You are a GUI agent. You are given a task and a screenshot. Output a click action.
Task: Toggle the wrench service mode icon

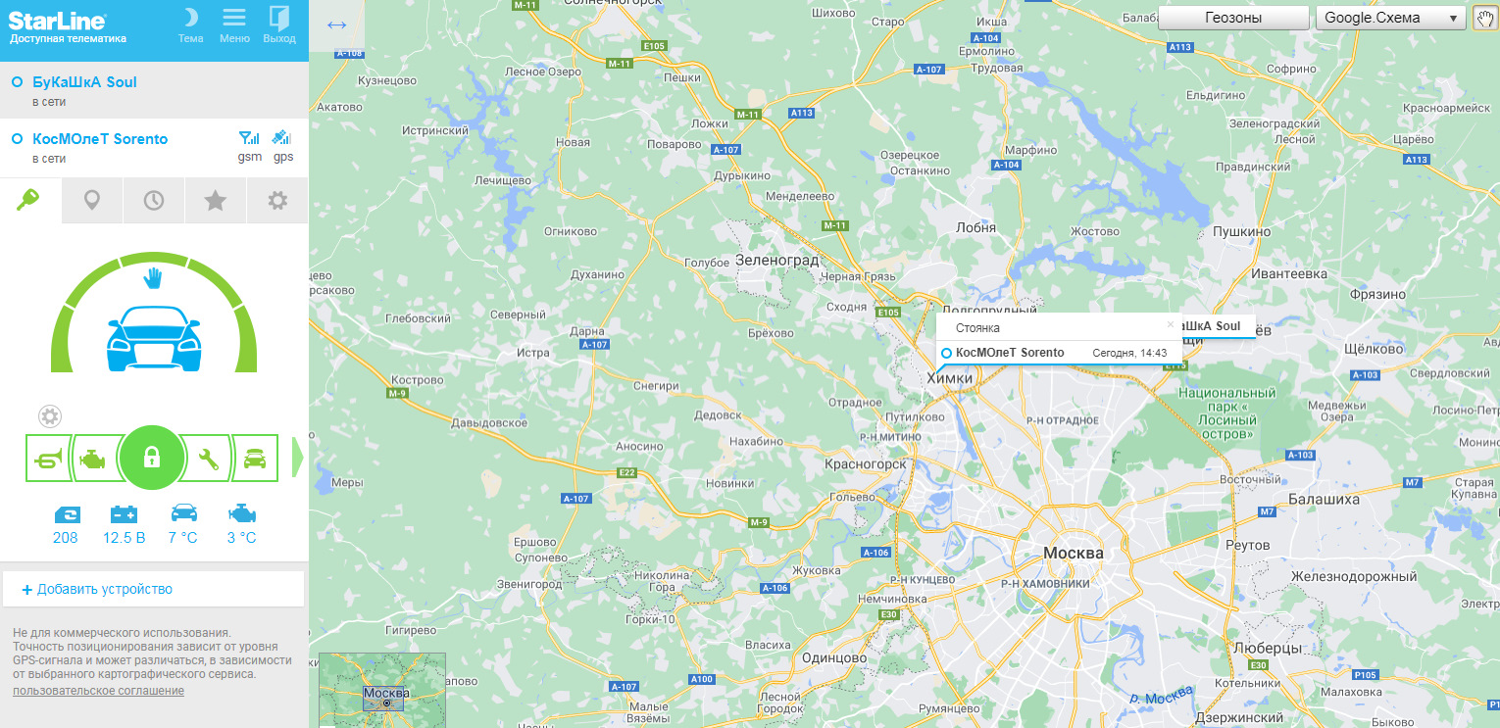click(208, 459)
